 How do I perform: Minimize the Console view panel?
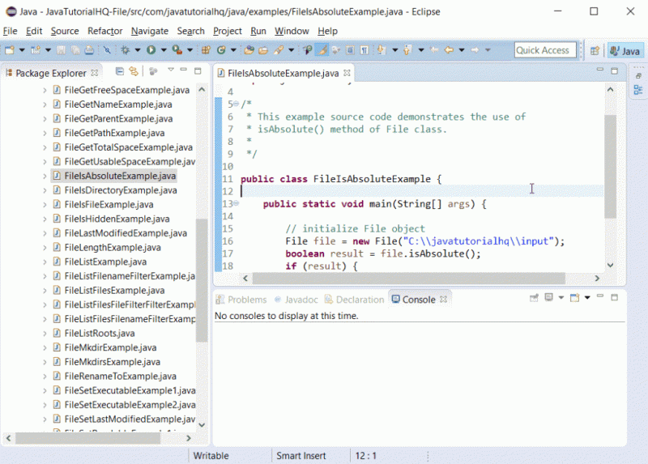click(600, 296)
